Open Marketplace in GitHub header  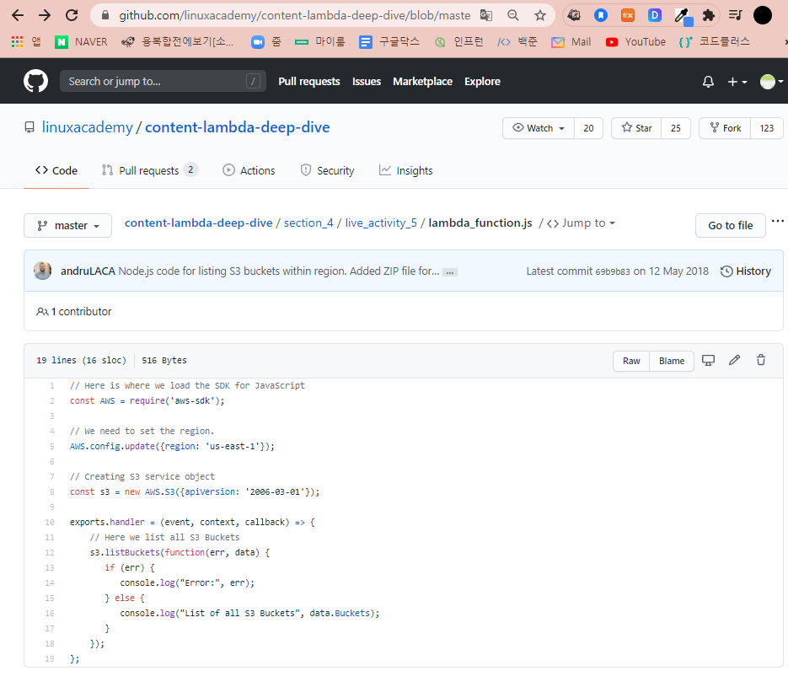(422, 82)
